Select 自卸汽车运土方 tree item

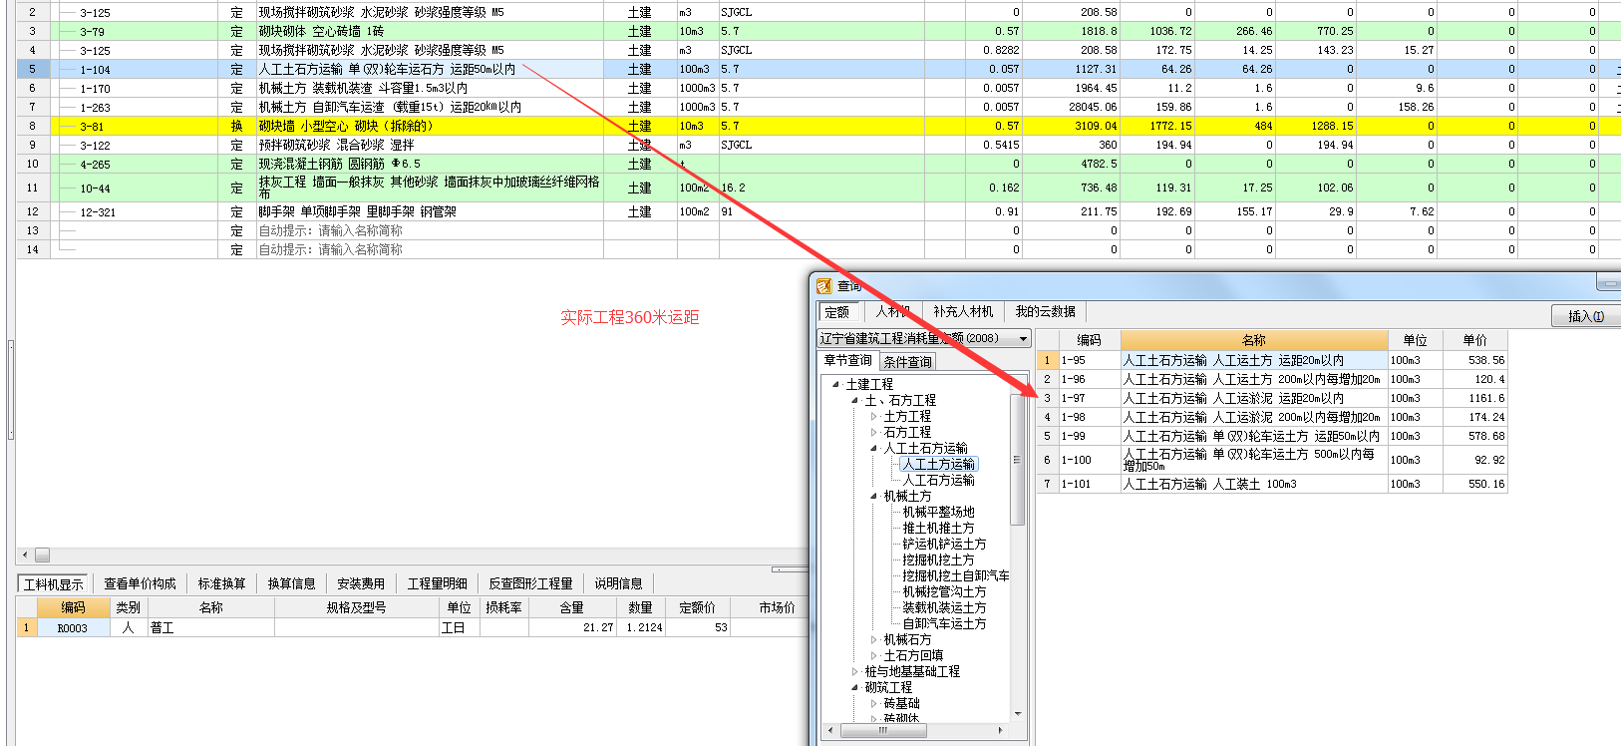tap(945, 623)
